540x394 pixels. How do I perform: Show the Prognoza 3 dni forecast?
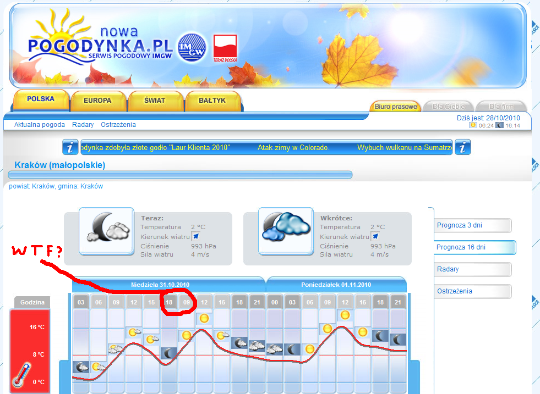(x=472, y=225)
